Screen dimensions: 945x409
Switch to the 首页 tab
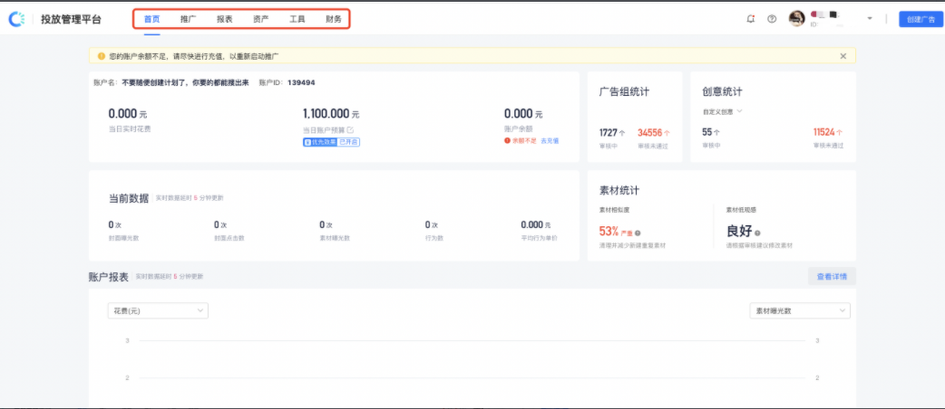[x=151, y=19]
